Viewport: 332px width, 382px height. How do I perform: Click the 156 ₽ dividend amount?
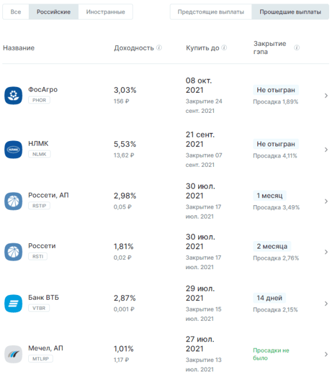pyautogui.click(x=121, y=101)
